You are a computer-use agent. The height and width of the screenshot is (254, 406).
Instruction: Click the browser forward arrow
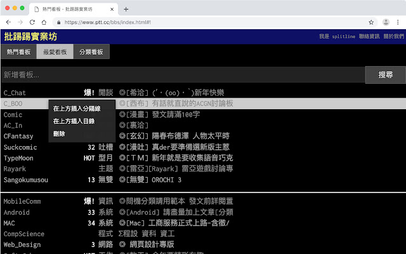tap(20, 22)
